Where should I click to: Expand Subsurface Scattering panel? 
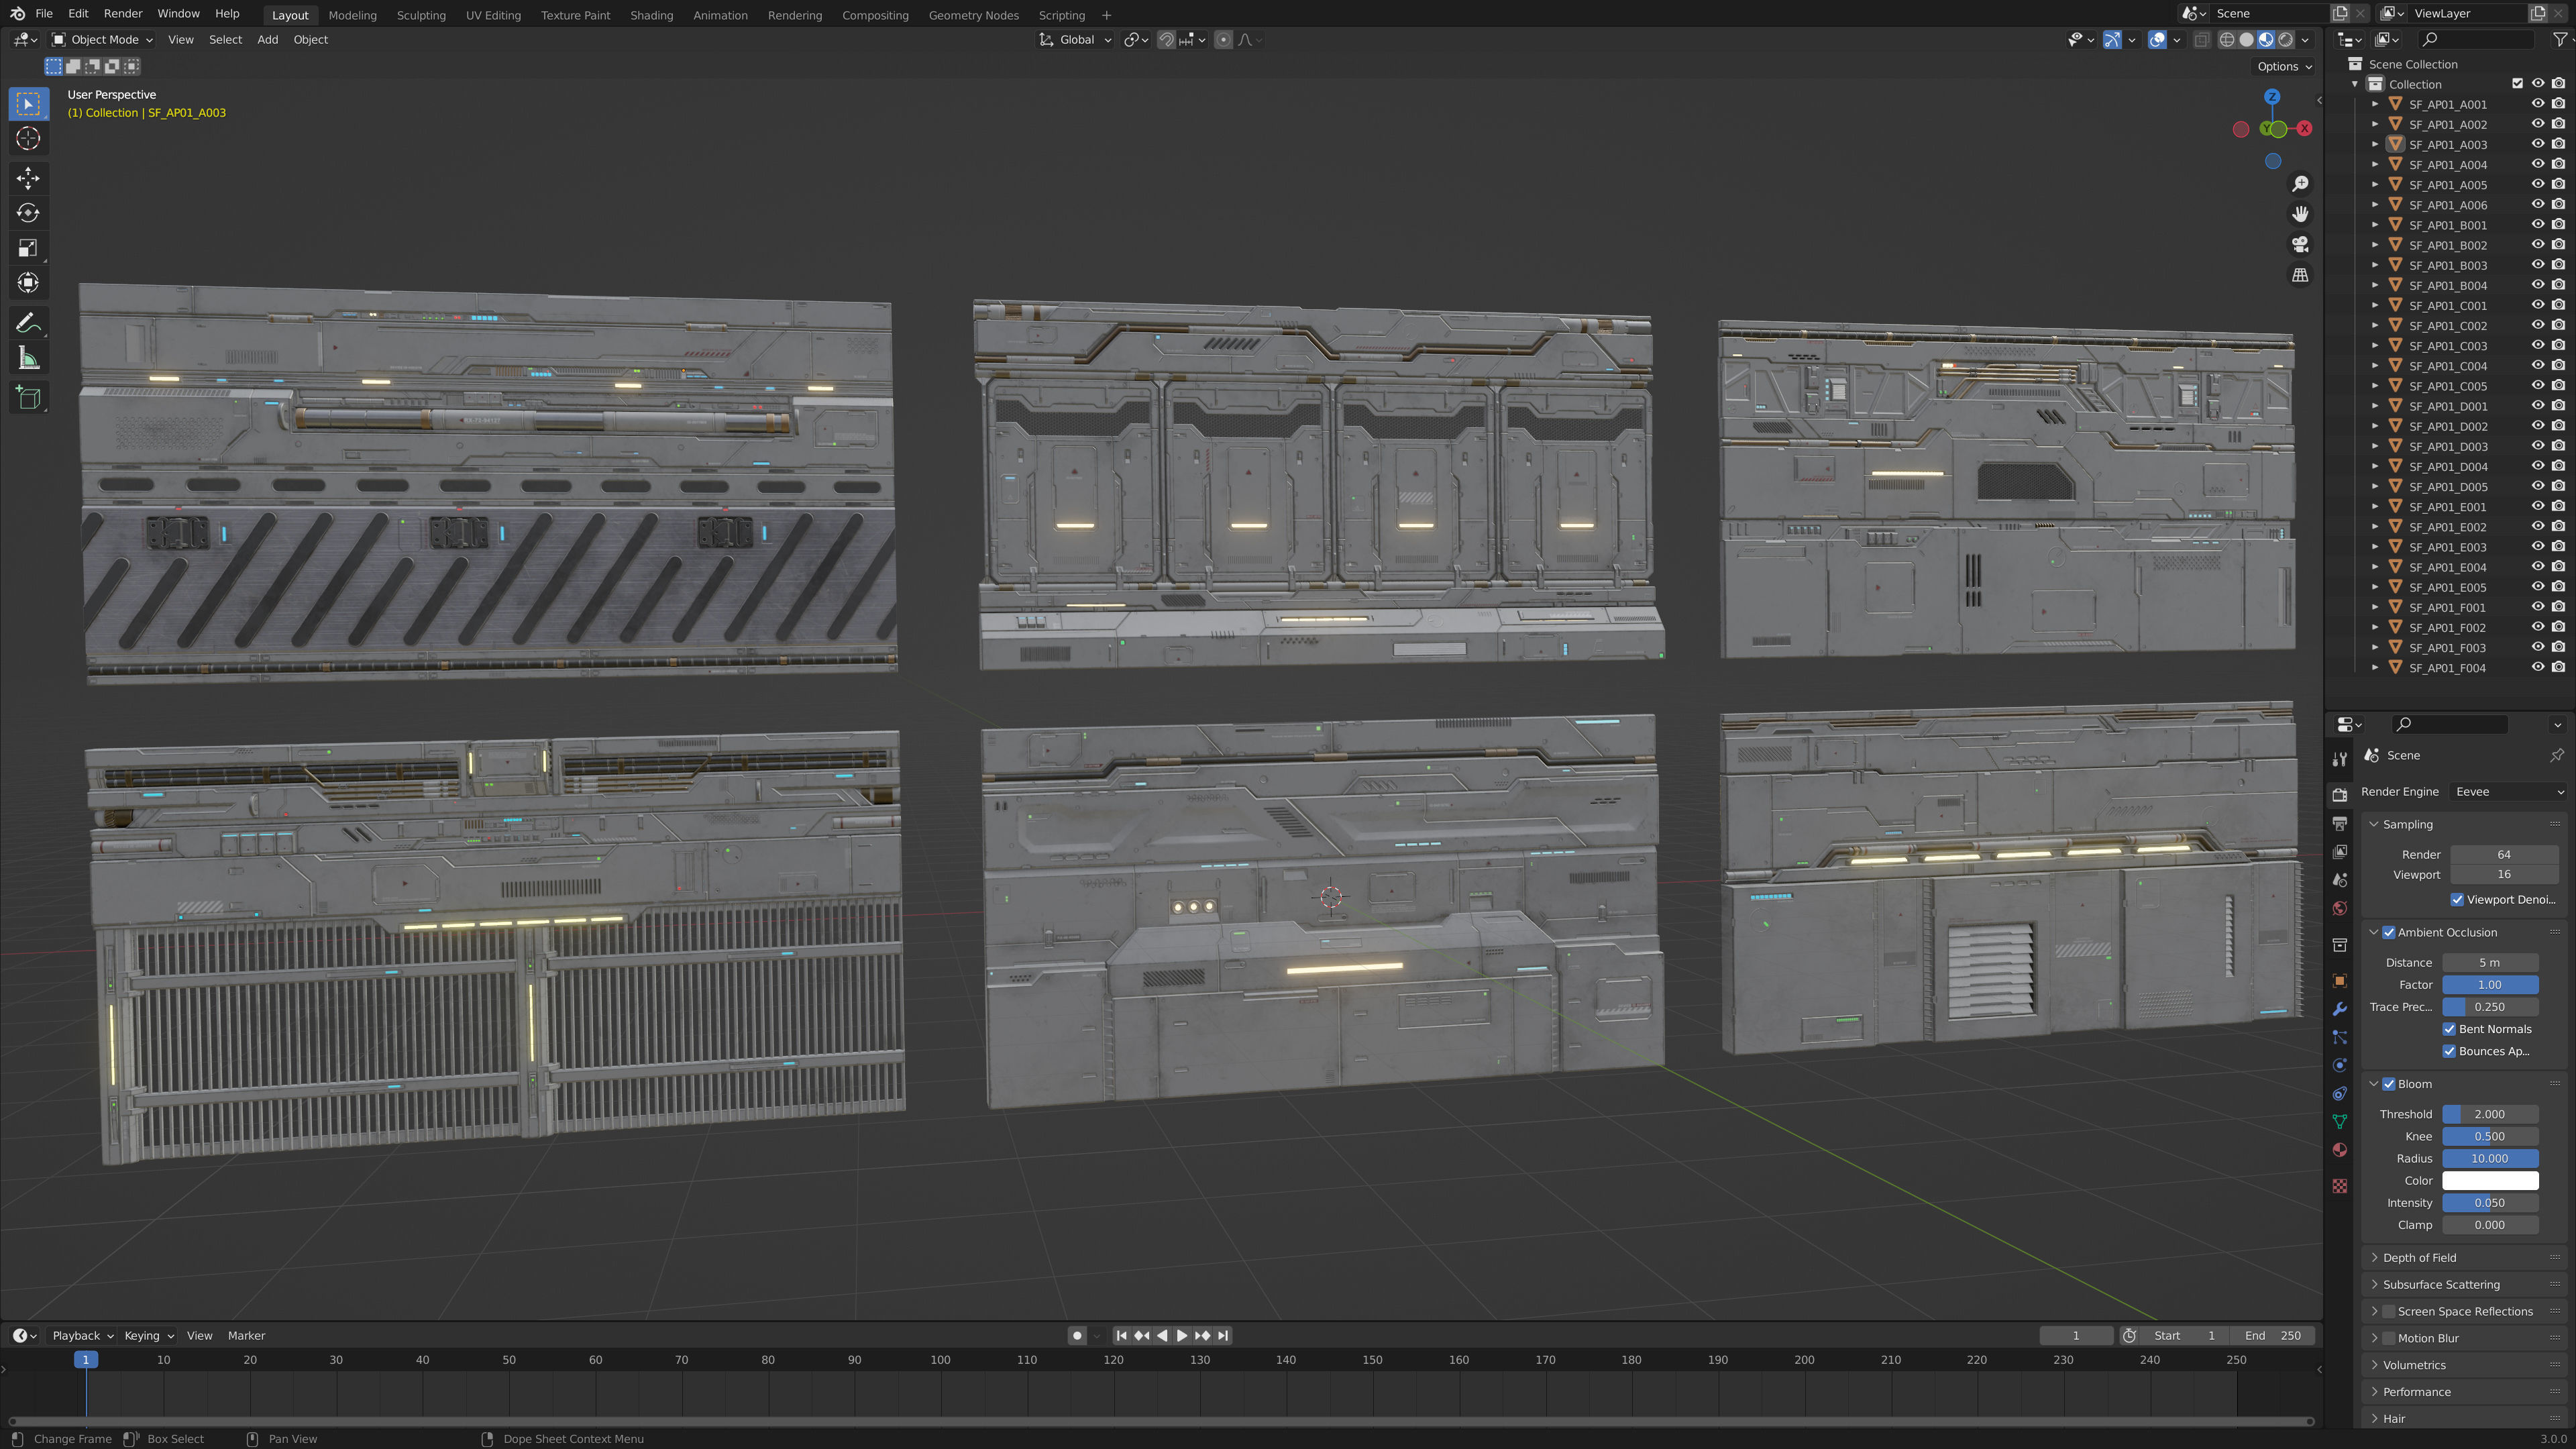(2441, 1285)
